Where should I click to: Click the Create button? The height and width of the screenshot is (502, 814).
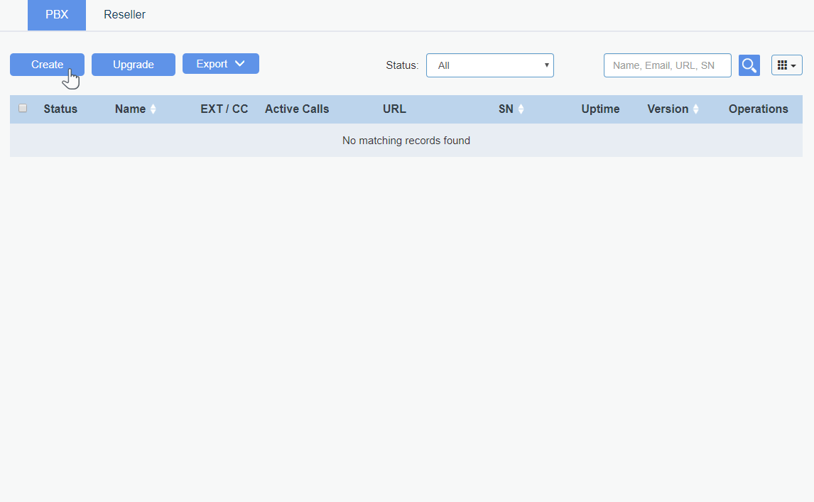47,64
